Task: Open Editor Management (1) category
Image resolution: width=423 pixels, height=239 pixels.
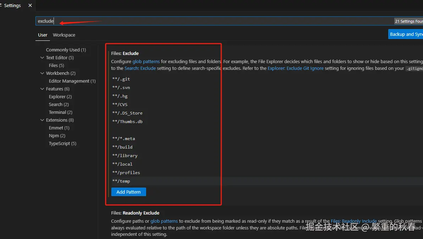Action: coord(72,81)
